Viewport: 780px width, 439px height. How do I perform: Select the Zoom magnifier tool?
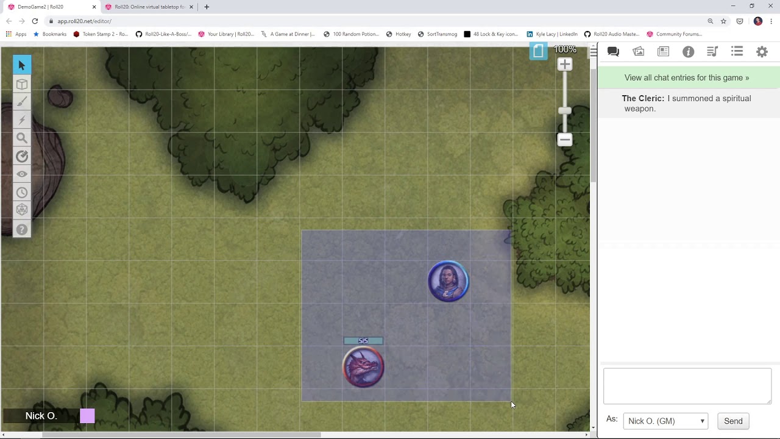point(22,138)
